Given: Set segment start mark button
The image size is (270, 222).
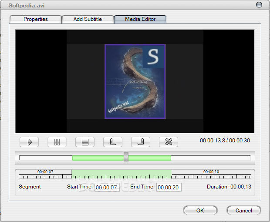Looking at the screenshot, I should pyautogui.click(x=113, y=142).
